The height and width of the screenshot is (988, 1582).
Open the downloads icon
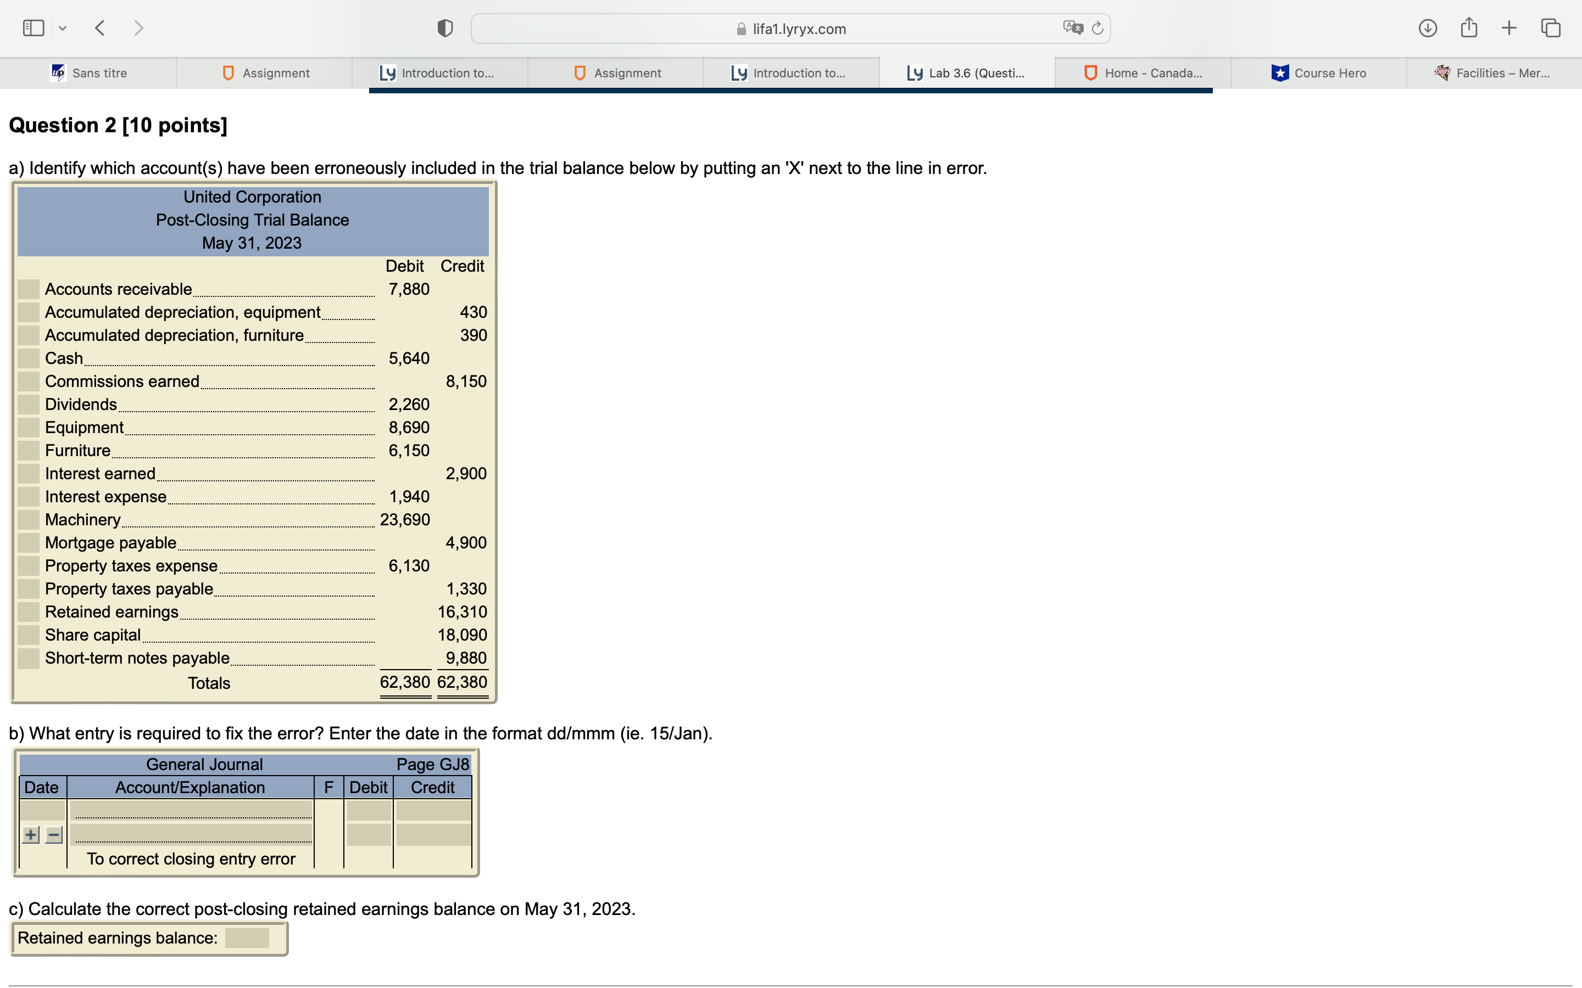[x=1428, y=28]
